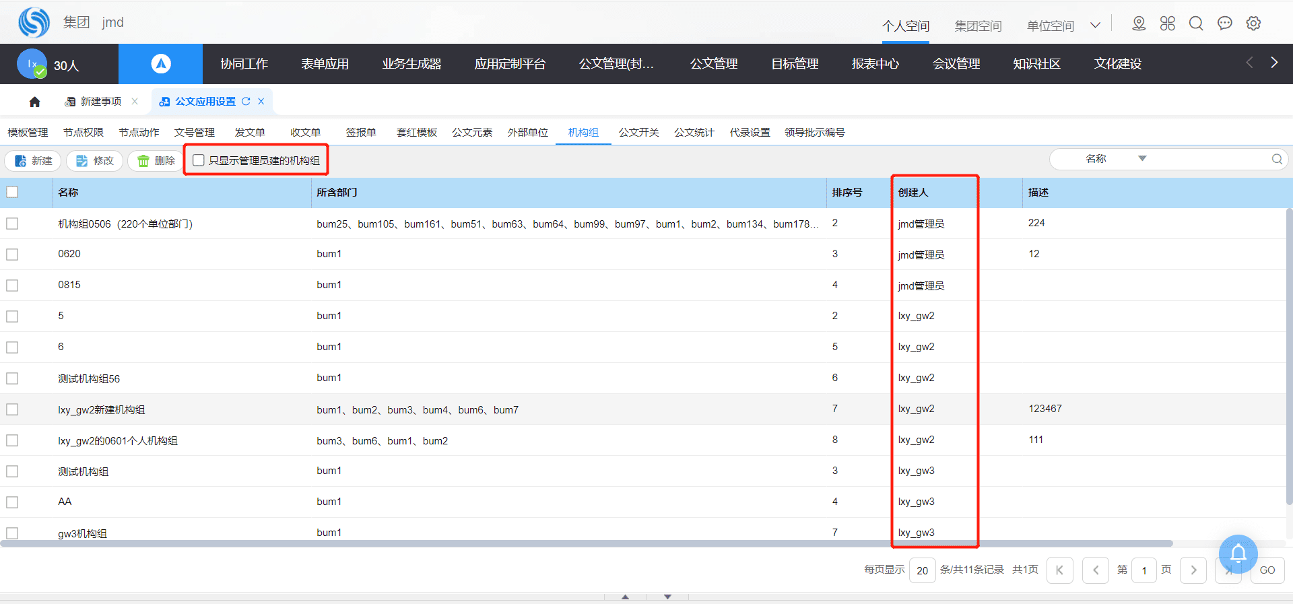Expand the 单位空间 dropdown chevron
This screenshot has height=604, width=1293.
[1096, 26]
